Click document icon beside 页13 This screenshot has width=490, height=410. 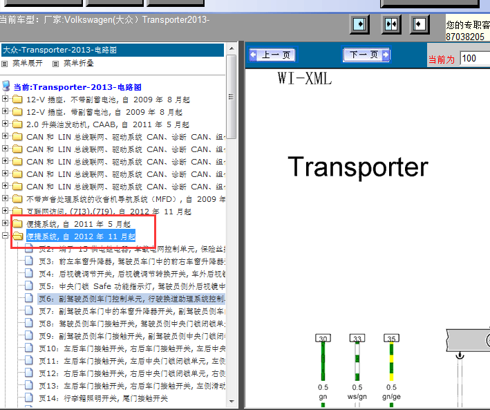tap(29, 385)
